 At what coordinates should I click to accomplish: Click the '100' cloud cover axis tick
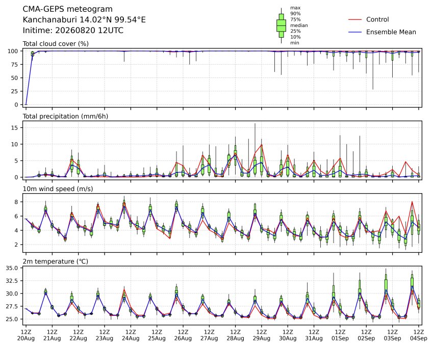13,51
